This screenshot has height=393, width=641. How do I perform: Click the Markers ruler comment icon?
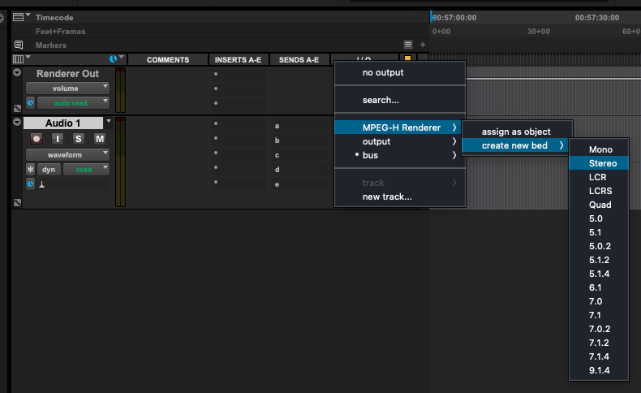[19, 45]
